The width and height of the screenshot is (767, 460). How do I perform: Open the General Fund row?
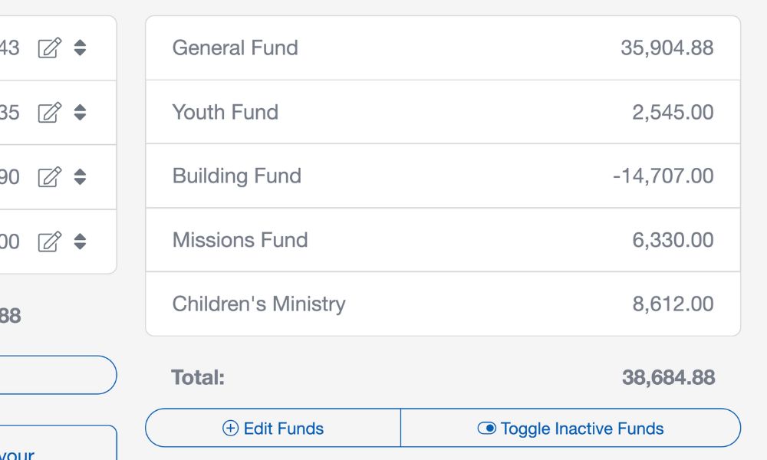click(x=443, y=48)
